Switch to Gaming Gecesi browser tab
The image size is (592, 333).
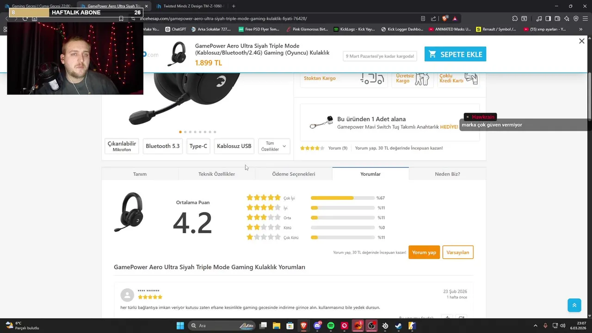39,6
